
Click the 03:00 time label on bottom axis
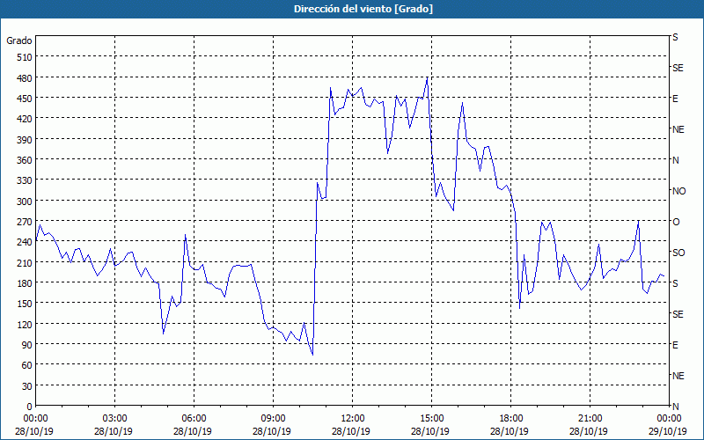tap(115, 419)
